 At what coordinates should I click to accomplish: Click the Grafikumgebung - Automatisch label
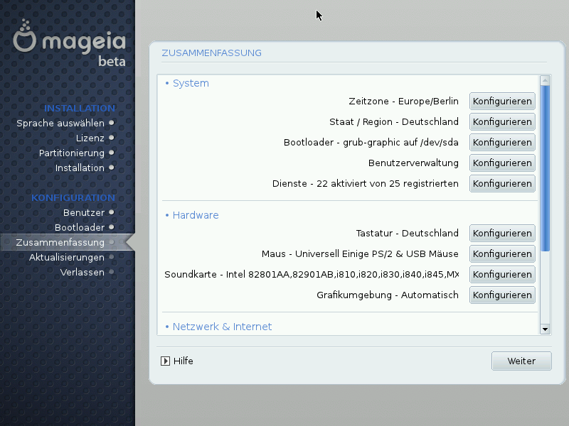388,295
